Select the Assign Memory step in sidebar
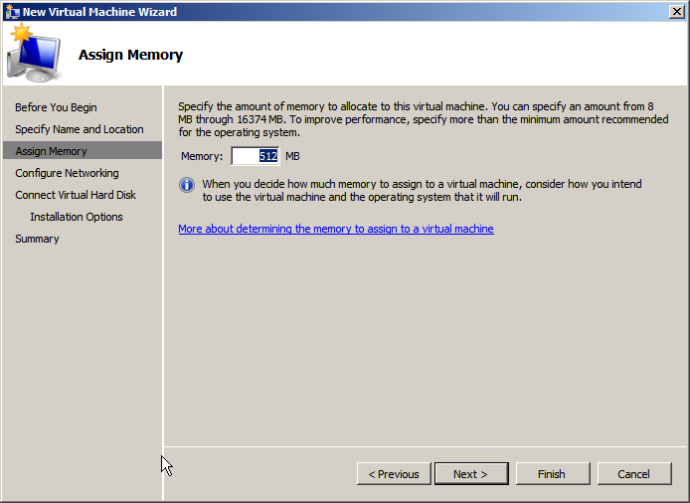The height and width of the screenshot is (503, 690). click(x=51, y=151)
